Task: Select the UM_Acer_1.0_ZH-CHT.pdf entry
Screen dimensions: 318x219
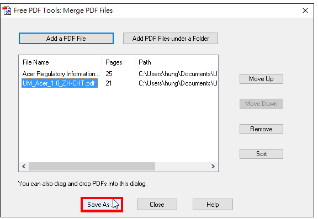Action: (60, 83)
